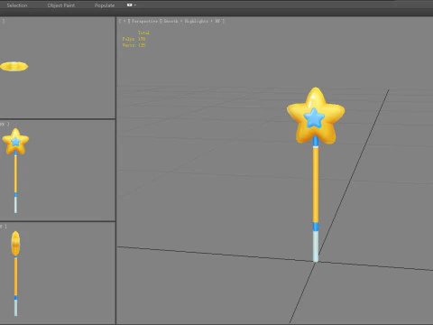Switch to the Object Paint tab
The width and height of the screenshot is (433, 325).
click(61, 5)
